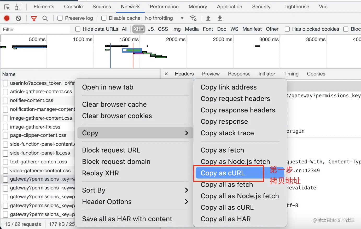Open the Response tab of request details

(239, 74)
